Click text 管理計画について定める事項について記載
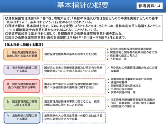Image resolution: width=166 pixels, height=124 pixels. point(71,71)
